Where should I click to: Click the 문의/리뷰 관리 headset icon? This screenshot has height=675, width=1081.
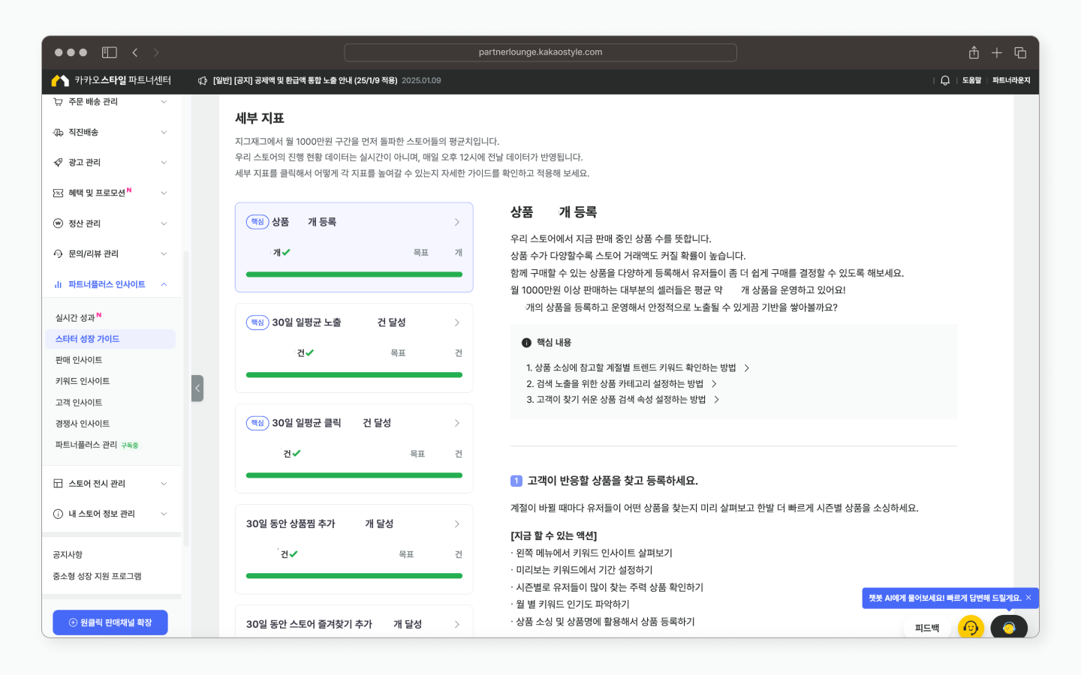[58, 254]
